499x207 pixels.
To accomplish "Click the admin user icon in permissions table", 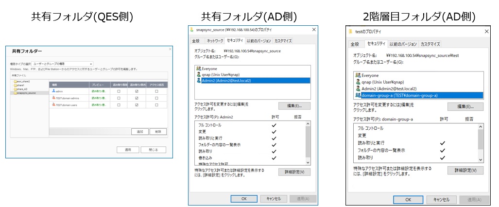I will coord(53,91).
